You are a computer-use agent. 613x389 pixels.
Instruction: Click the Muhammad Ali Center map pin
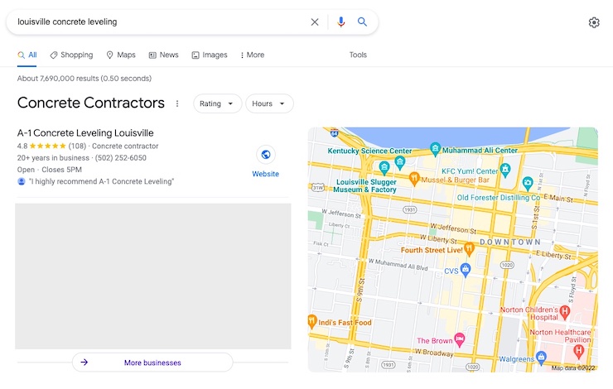coord(436,149)
